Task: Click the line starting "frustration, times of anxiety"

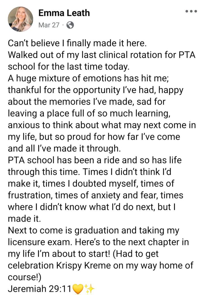Action: 95,195
